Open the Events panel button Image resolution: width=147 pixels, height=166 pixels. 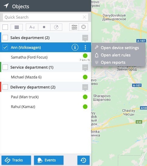(49, 160)
